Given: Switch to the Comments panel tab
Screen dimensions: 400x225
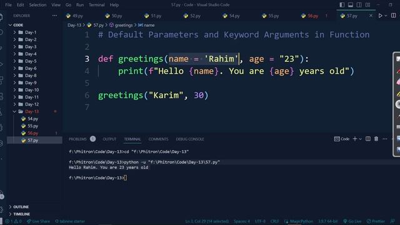Looking at the screenshot, I should tap(158, 139).
